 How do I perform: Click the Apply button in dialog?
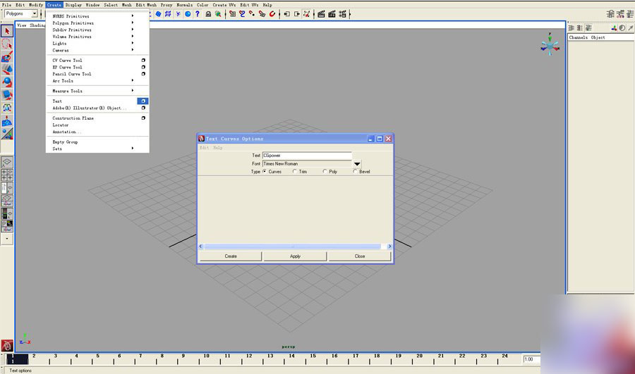pyautogui.click(x=295, y=256)
